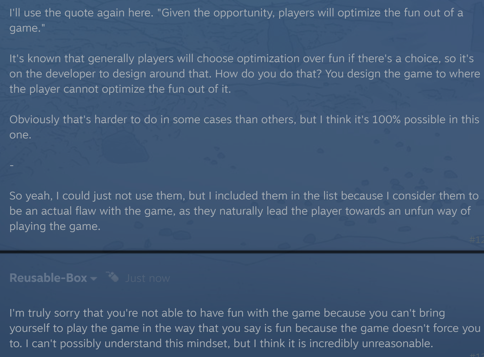The image size is (484, 357).
Task: Click the dark divider between the posts
Action: (x=242, y=251)
